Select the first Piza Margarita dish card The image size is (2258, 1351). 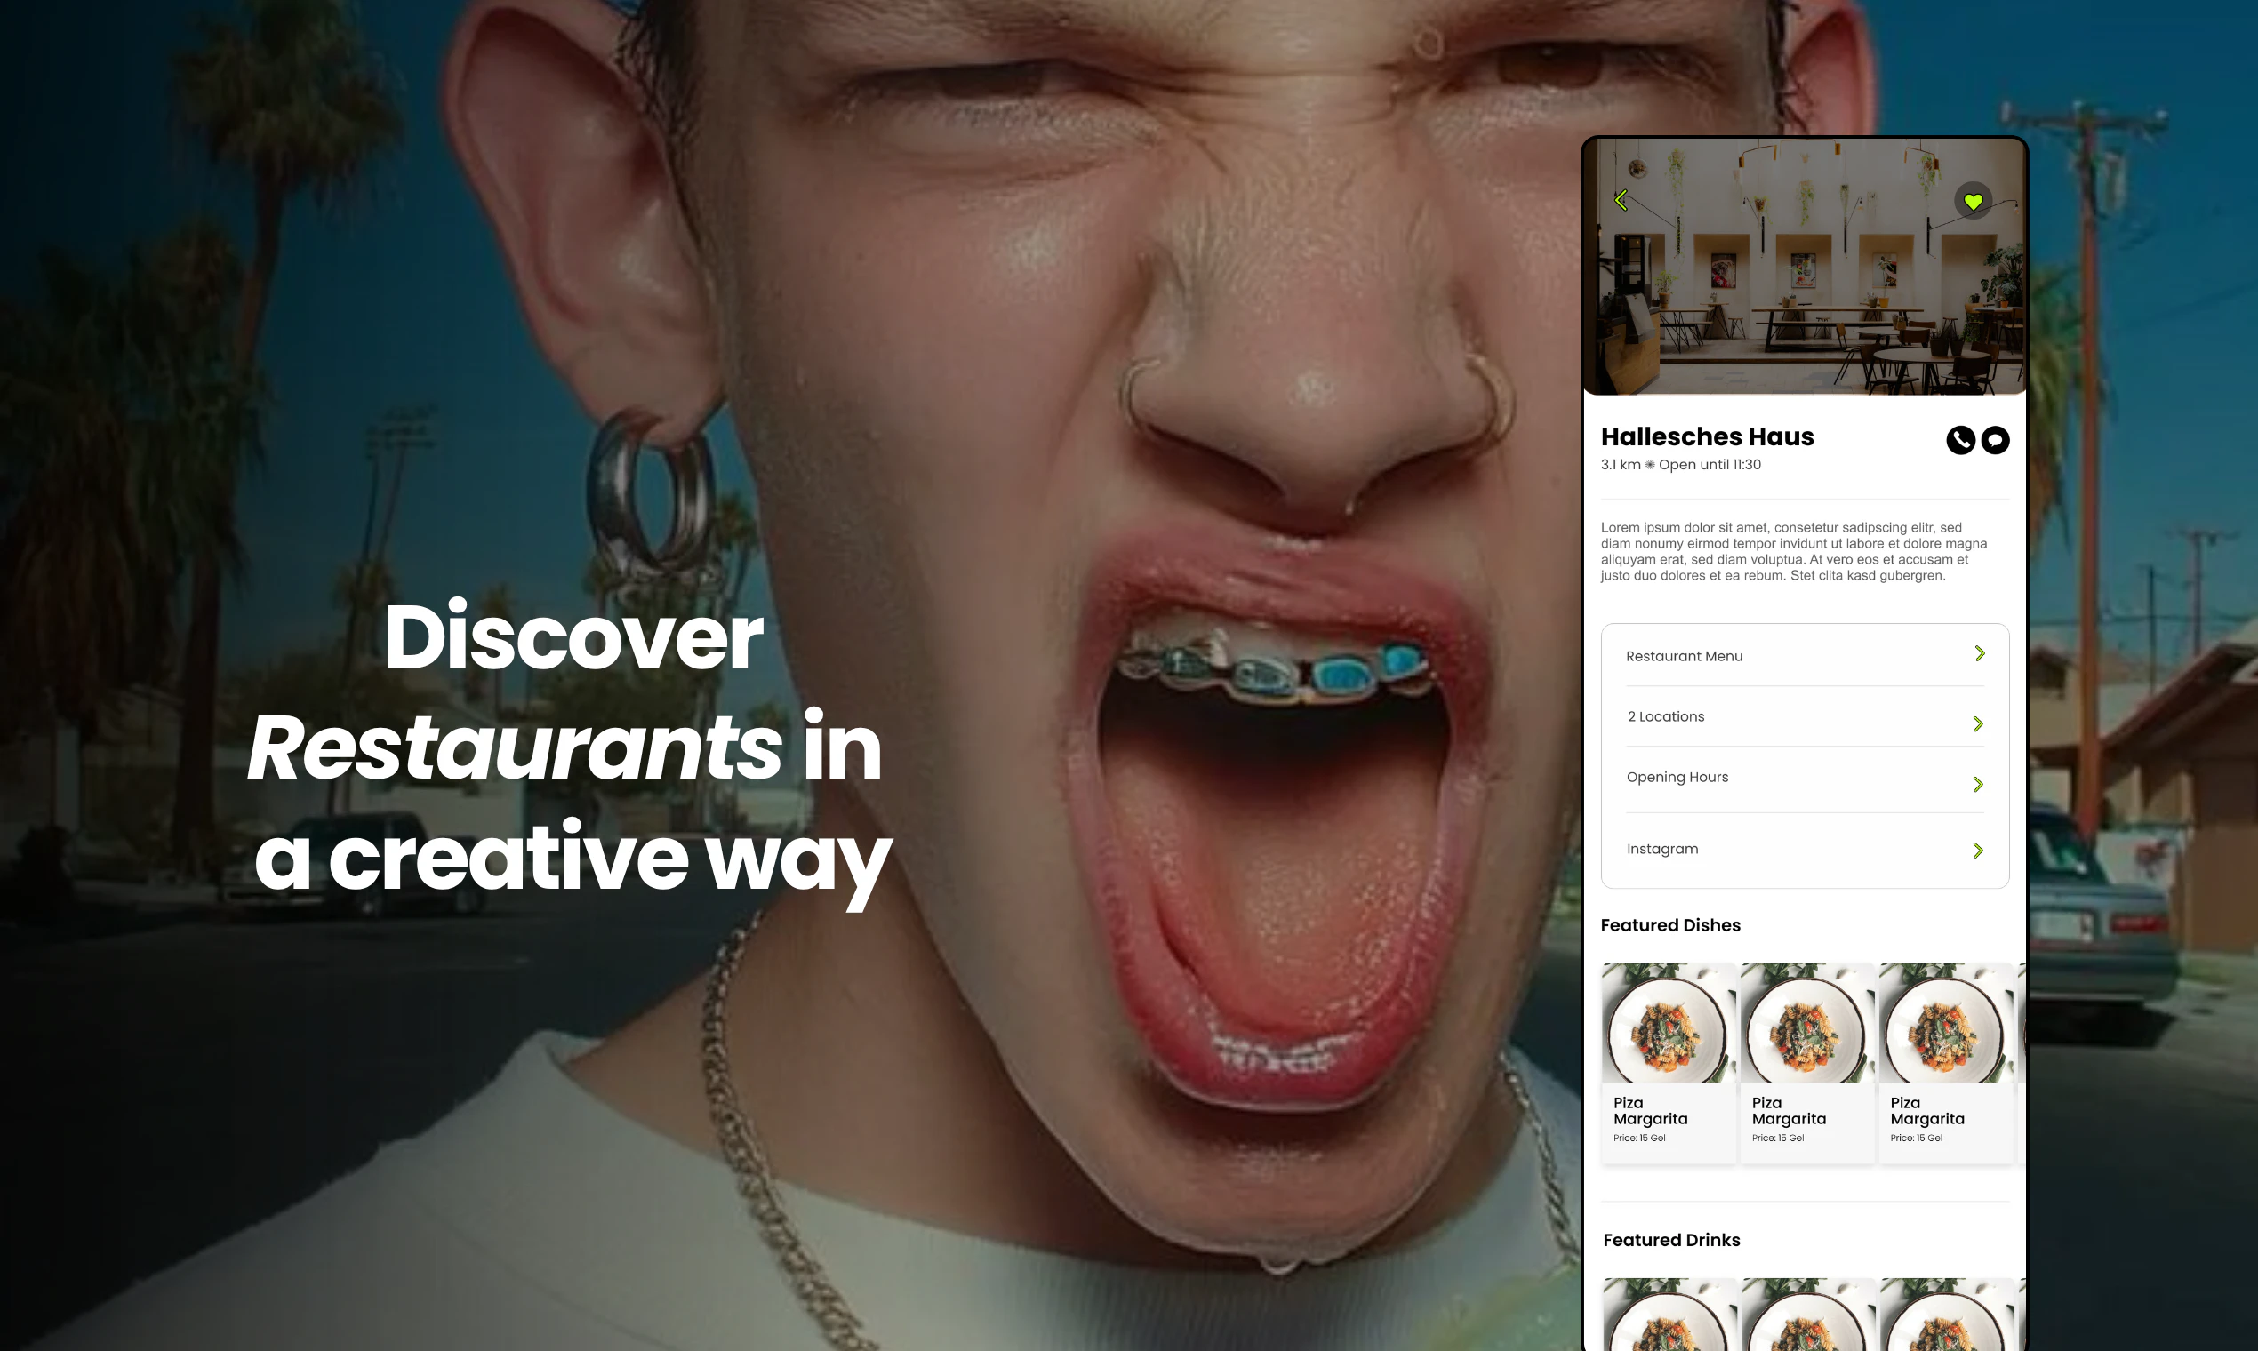[x=1668, y=1063]
